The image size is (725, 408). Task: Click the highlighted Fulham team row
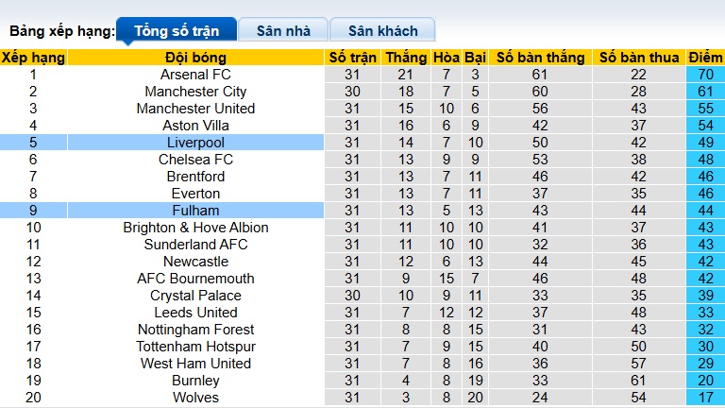195,211
